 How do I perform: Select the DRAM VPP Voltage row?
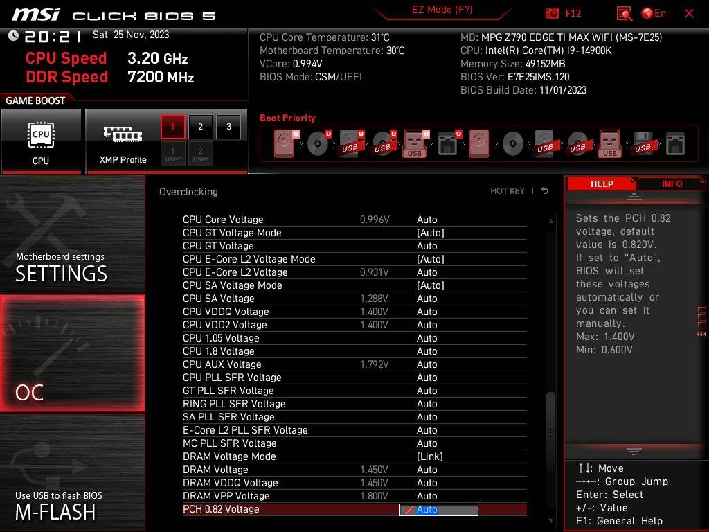pos(354,496)
